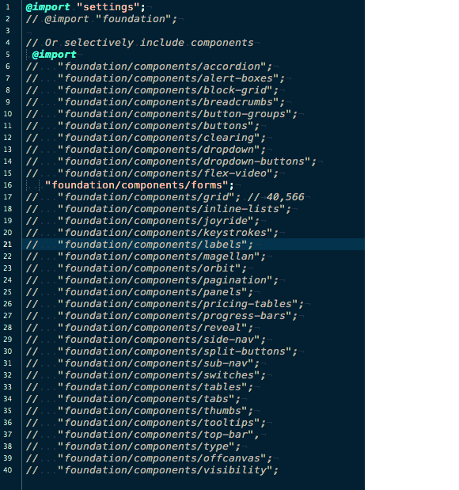Viewport: 459px width, 490px height.
Task: Click gutter line number 21
Action: coord(8,245)
